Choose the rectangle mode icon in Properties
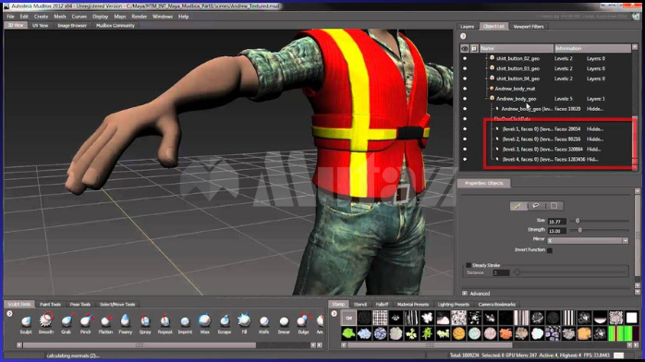The width and height of the screenshot is (645, 362). click(554, 206)
